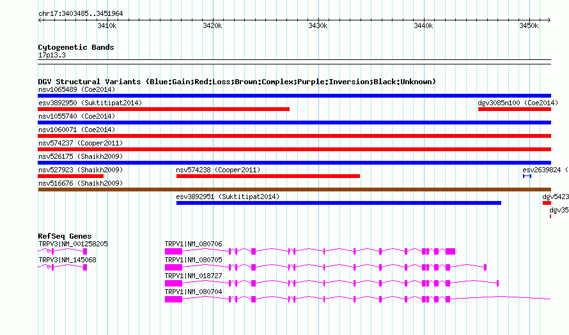Click the small blue esv2639824 variant marker
This screenshot has width=569, height=335.
click(x=527, y=176)
